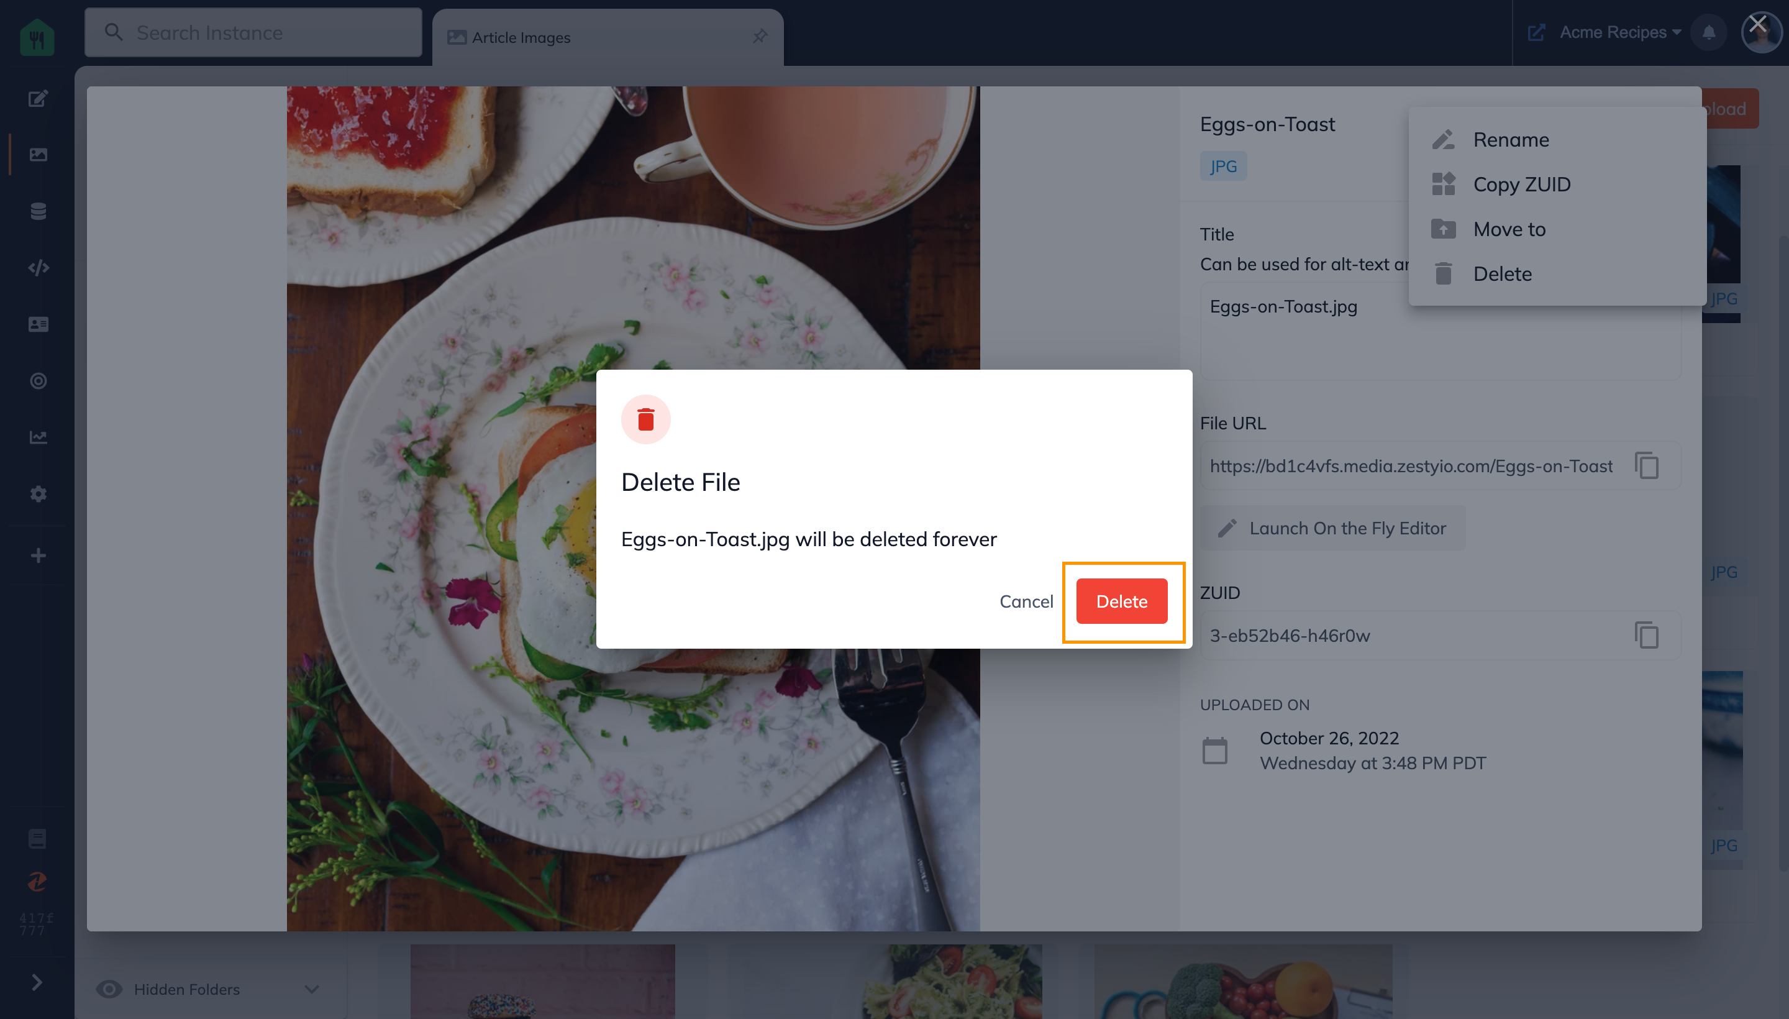1789x1019 pixels.
Task: Select Rename from the context menu
Action: (1511, 139)
